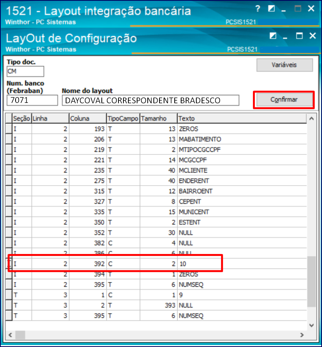Click the Variáveis button
Viewport: 322px width, 347px height.
pos(285,65)
